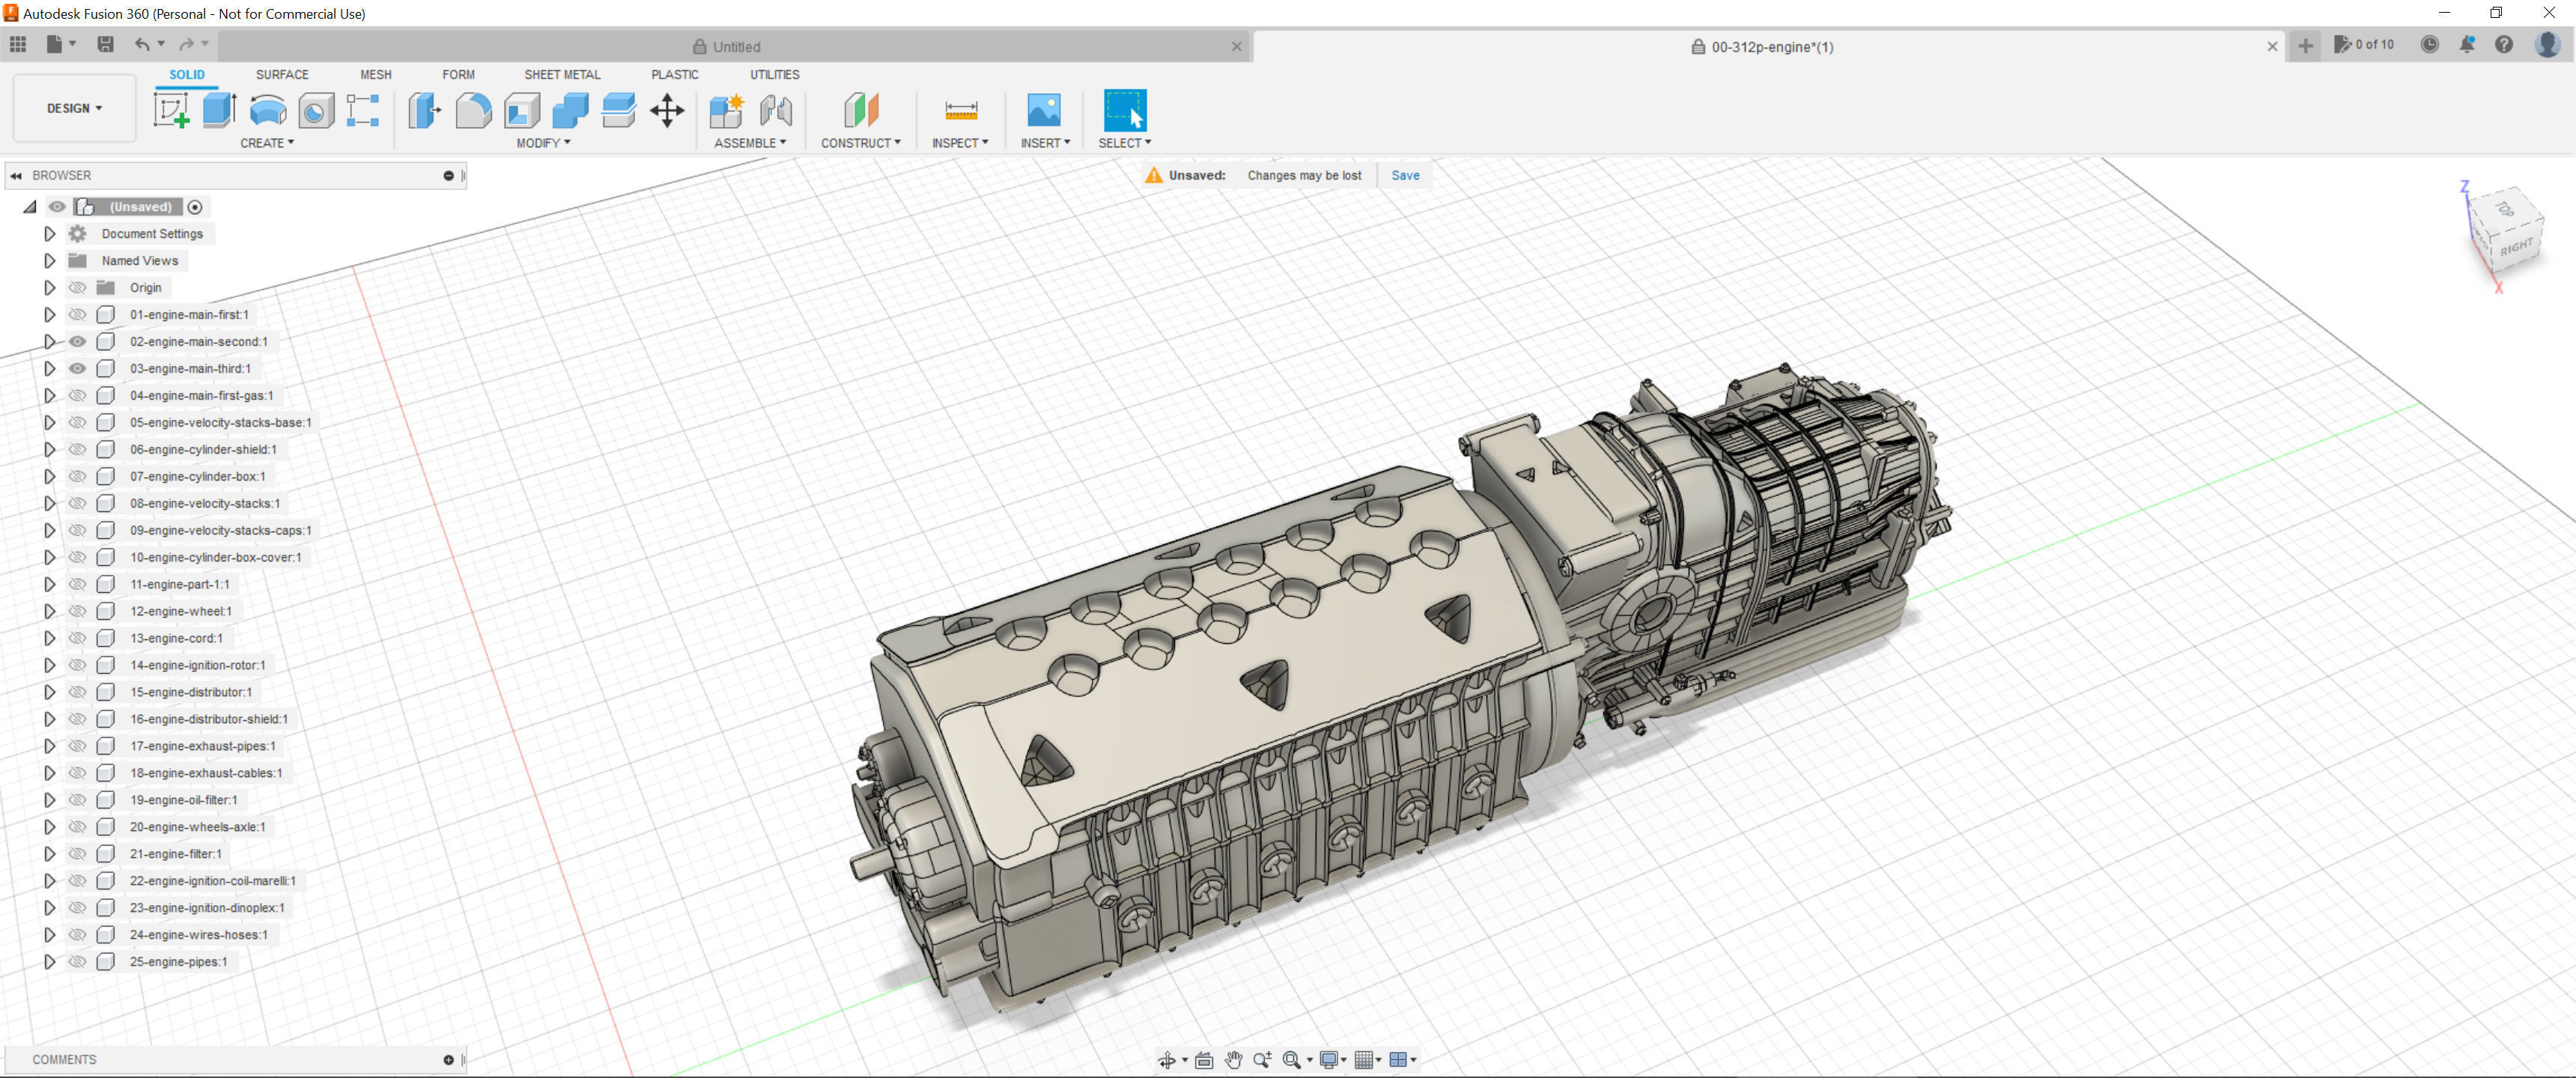The image size is (2576, 1078).
Task: Open the DESIGN workspace dropdown
Action: (x=74, y=108)
